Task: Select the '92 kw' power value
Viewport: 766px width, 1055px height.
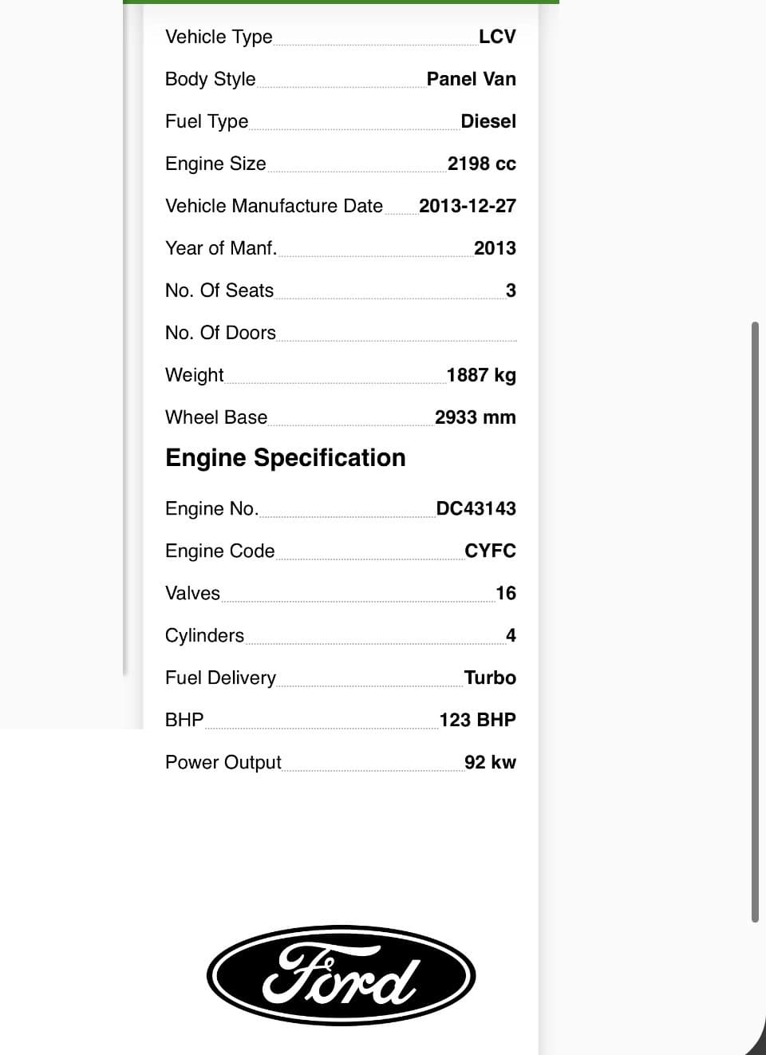Action: (x=490, y=762)
